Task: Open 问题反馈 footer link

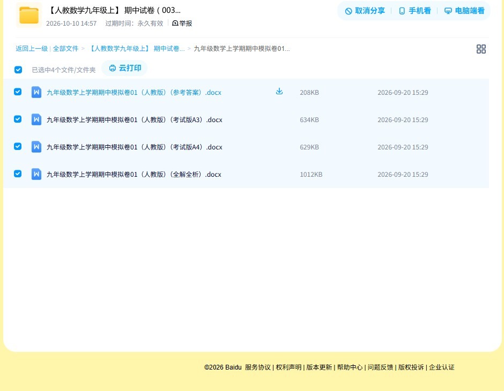Action: tap(380, 367)
